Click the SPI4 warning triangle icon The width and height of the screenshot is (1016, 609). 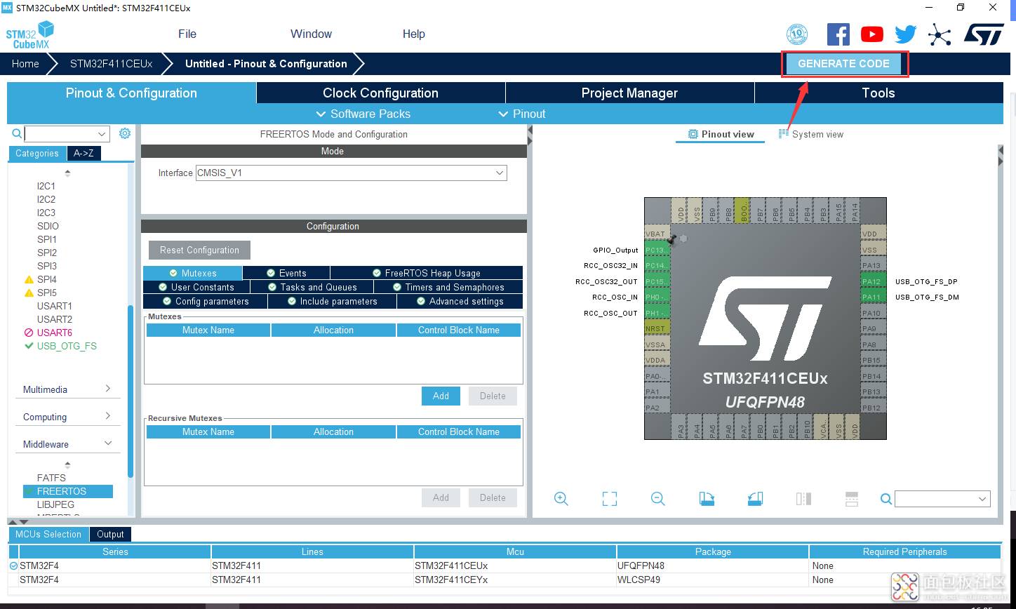point(29,280)
